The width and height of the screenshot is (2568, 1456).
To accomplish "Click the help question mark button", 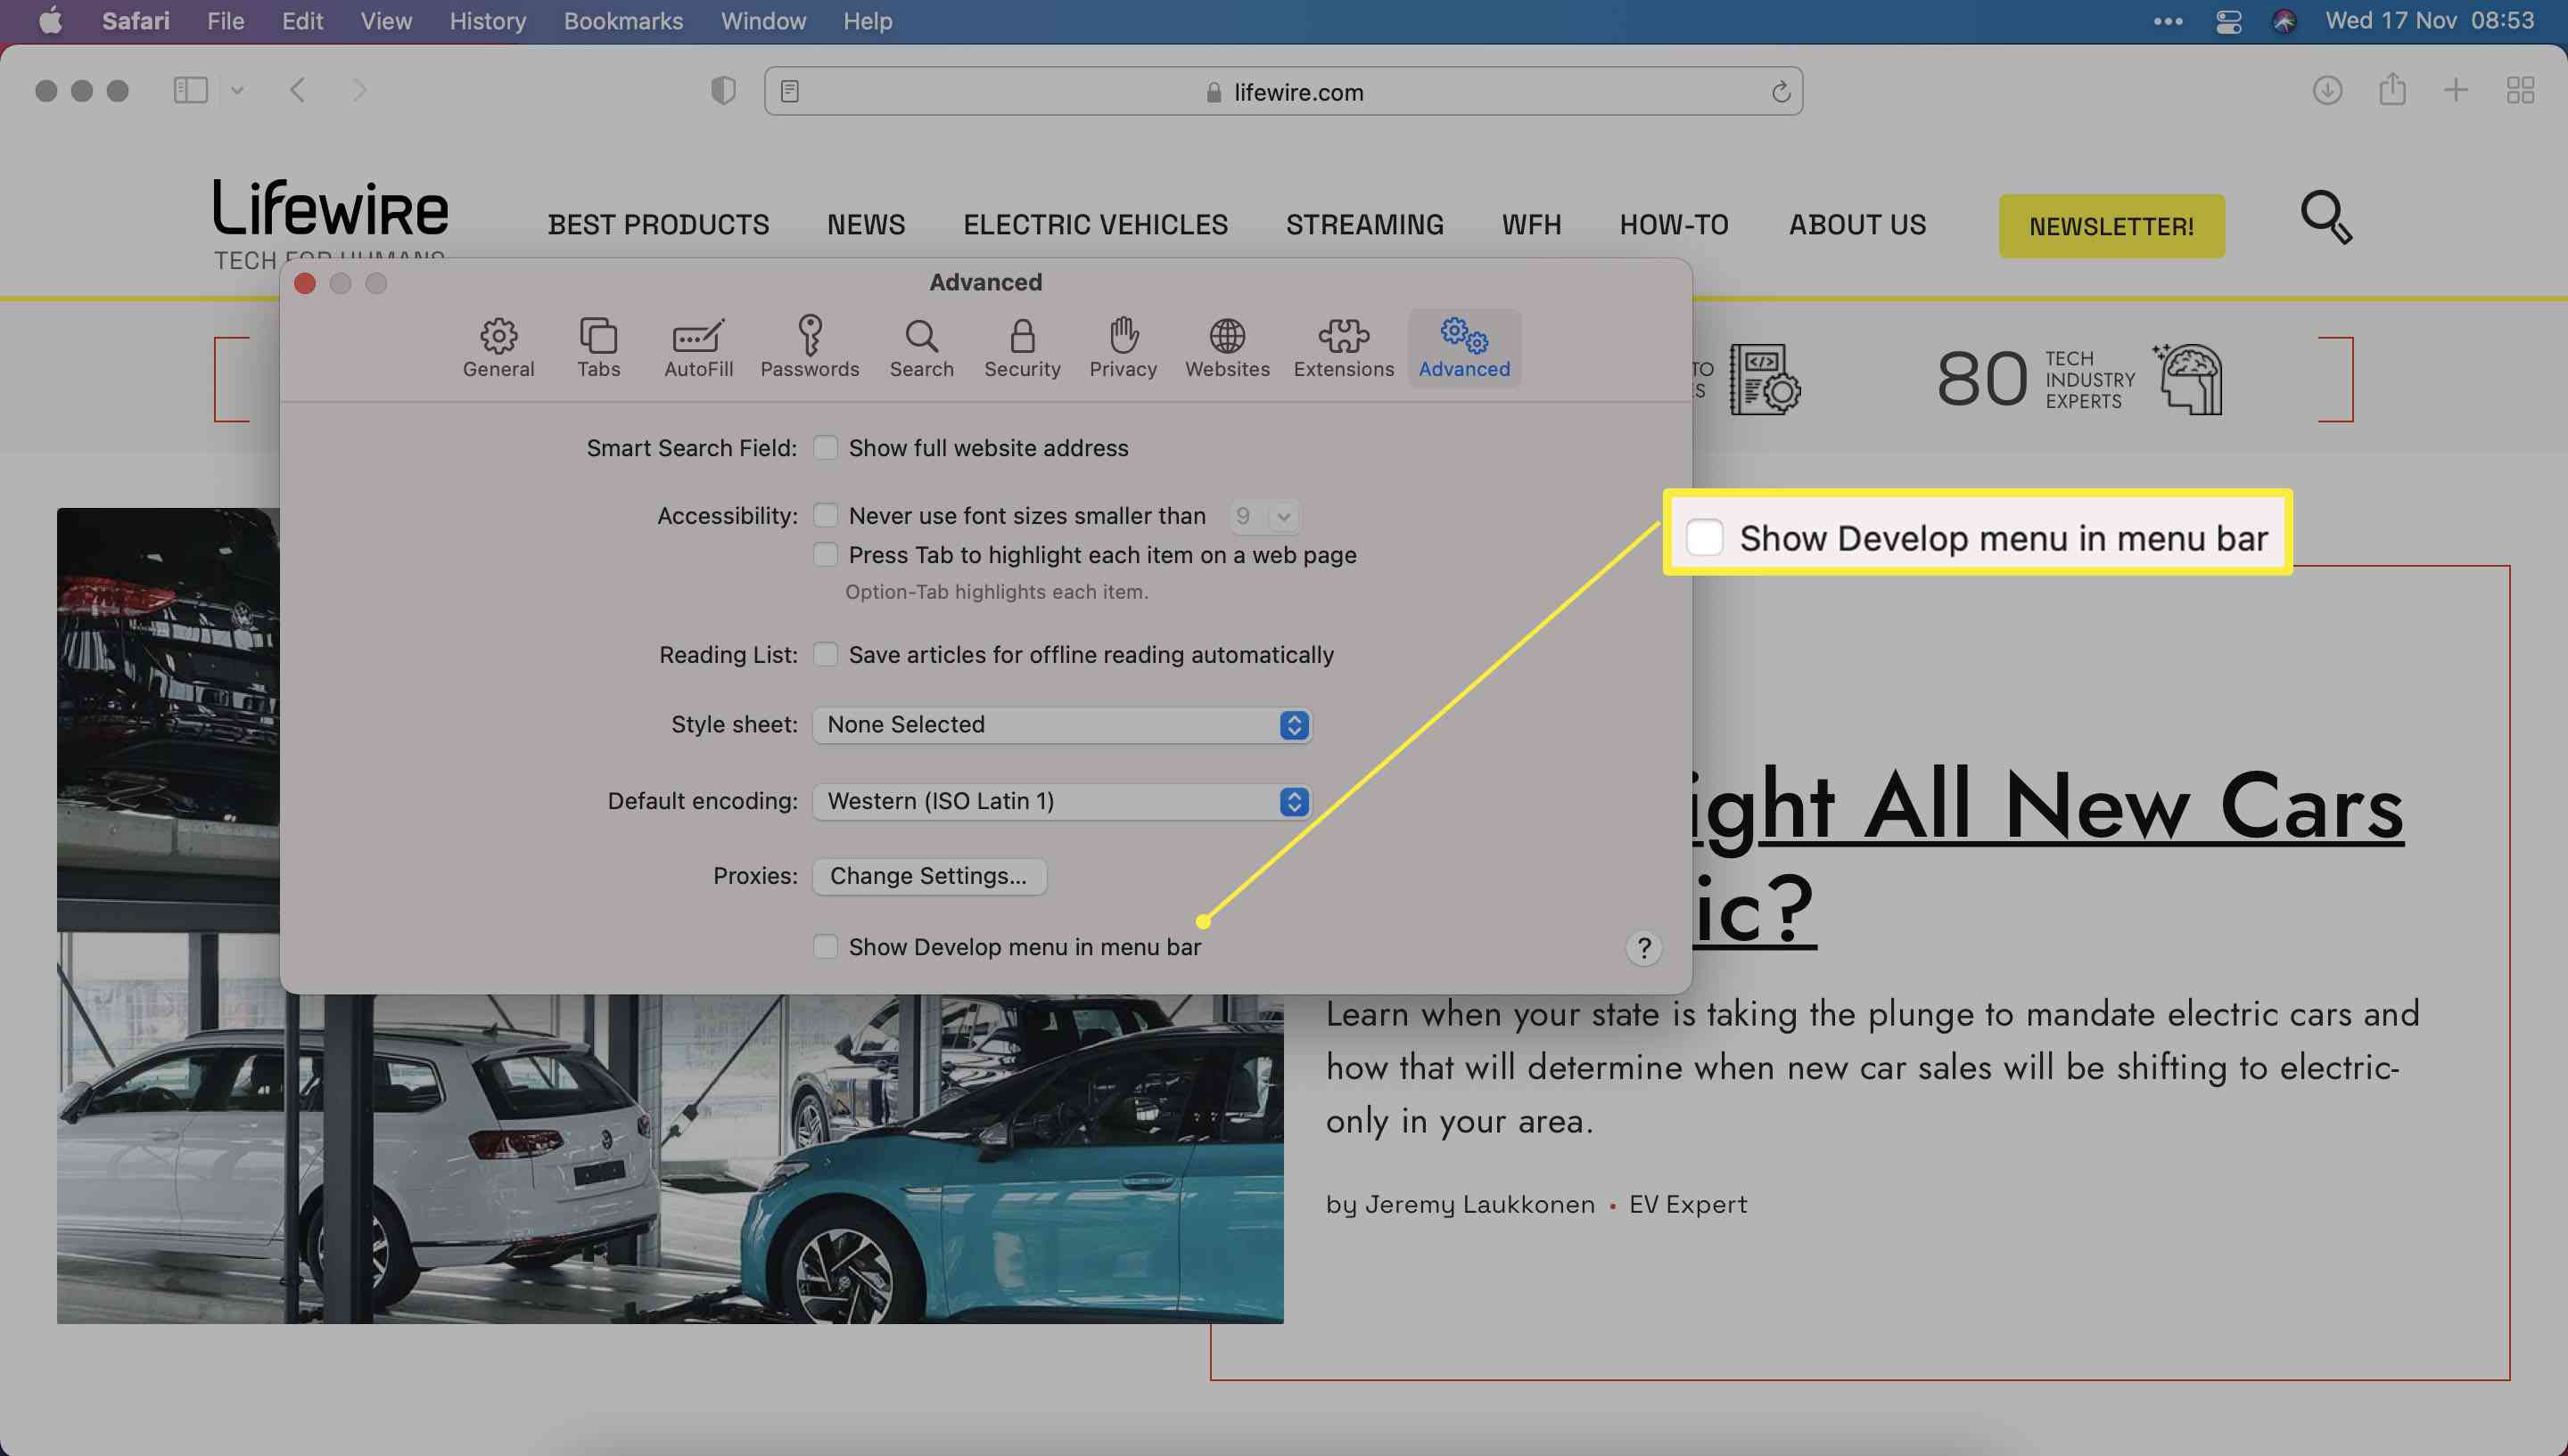I will [1641, 946].
